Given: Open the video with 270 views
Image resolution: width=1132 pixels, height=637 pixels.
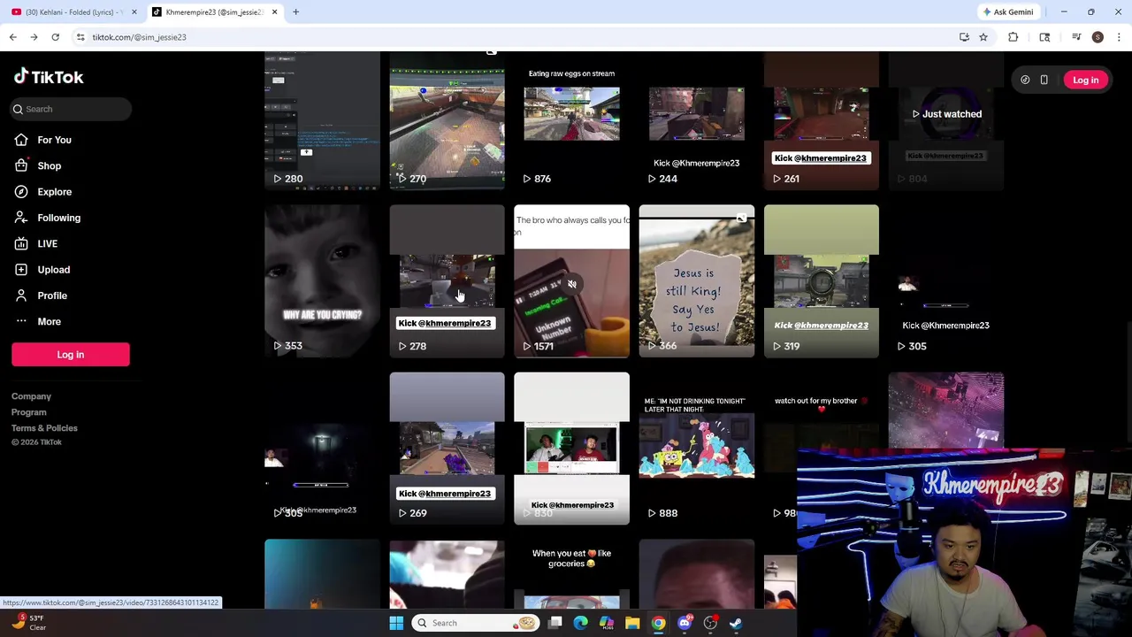Looking at the screenshot, I should 447,120.
